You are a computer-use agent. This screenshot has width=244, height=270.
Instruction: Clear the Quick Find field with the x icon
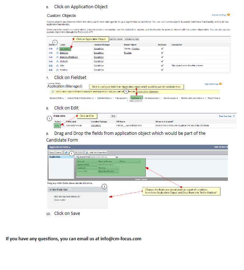point(117,157)
